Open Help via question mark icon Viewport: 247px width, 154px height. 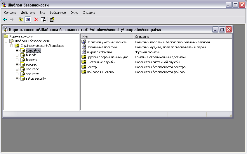pyautogui.click(x=52, y=20)
